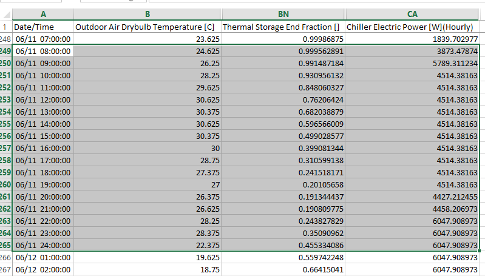The width and height of the screenshot is (485, 276).
Task: Click temperature value 29.625
Action: pyautogui.click(x=148, y=88)
